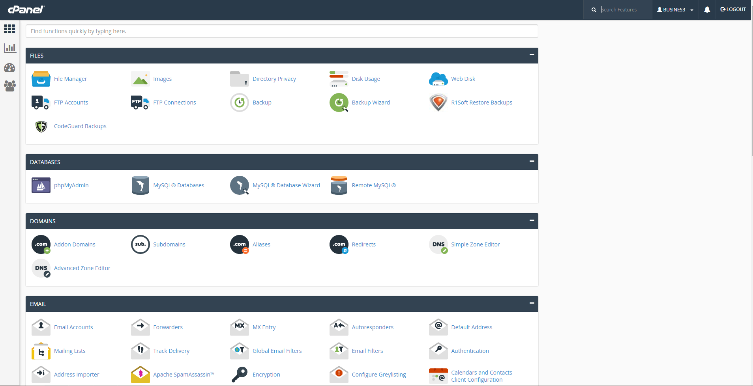753x386 pixels.
Task: Open the Email Accounts envelope icon
Action: pos(41,327)
